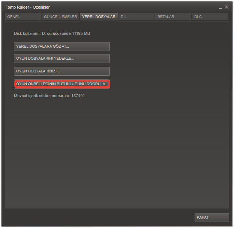Minimize the Tomb Raider properties window
The height and width of the screenshot is (228, 234).
tap(220, 7)
